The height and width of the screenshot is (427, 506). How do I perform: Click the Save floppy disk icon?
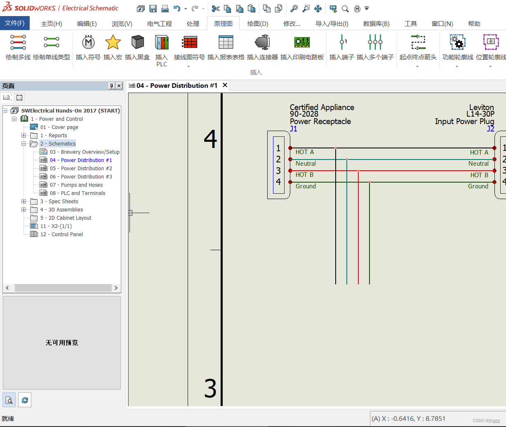[153, 8]
